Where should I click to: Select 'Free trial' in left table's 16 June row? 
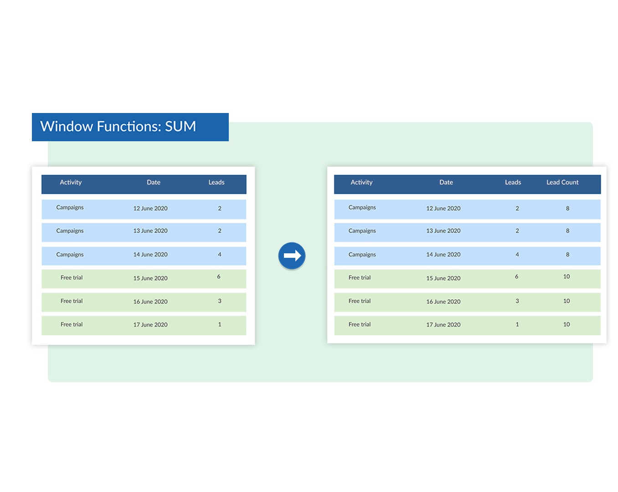click(x=72, y=301)
